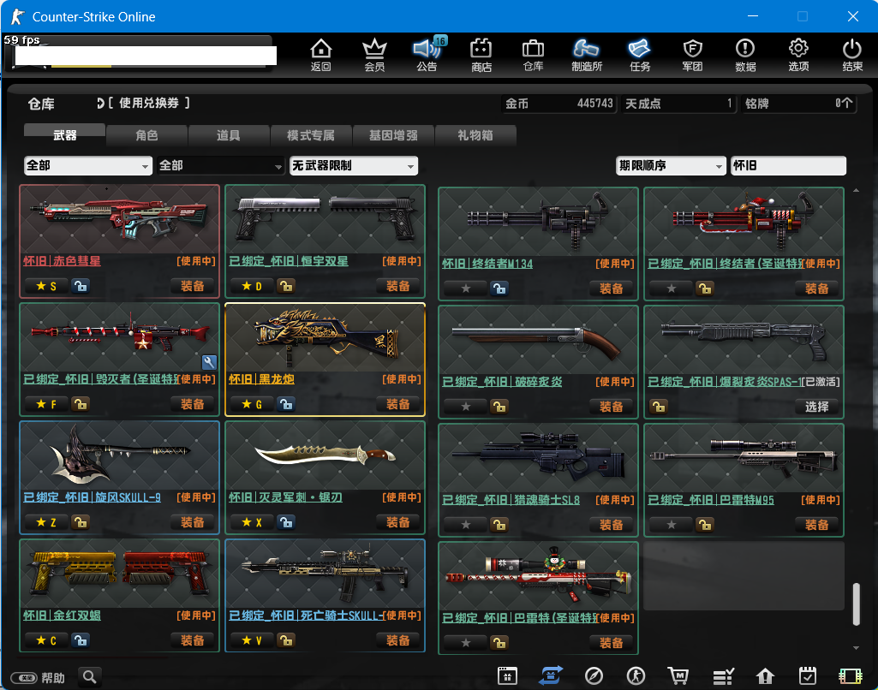Screen dimensions: 878x690
Task: Toggle the 帮助 help switch
Action: (24, 678)
